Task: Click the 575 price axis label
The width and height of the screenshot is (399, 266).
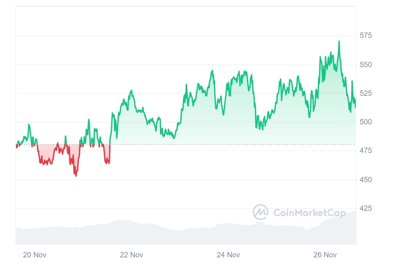Action: [366, 36]
